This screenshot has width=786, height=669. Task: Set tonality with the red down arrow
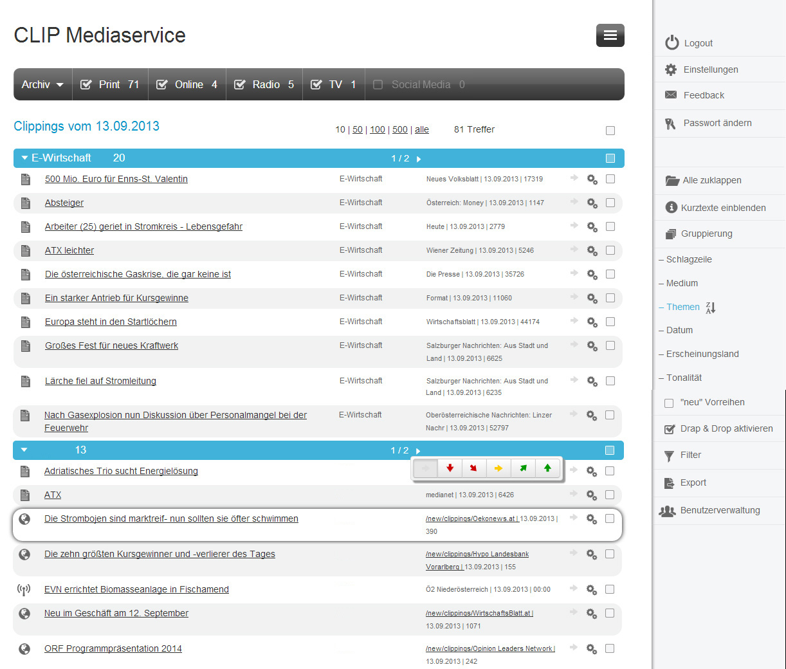450,468
